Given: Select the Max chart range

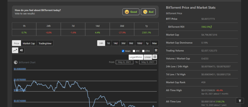Looking at the screenshot, I should pos(154,43).
